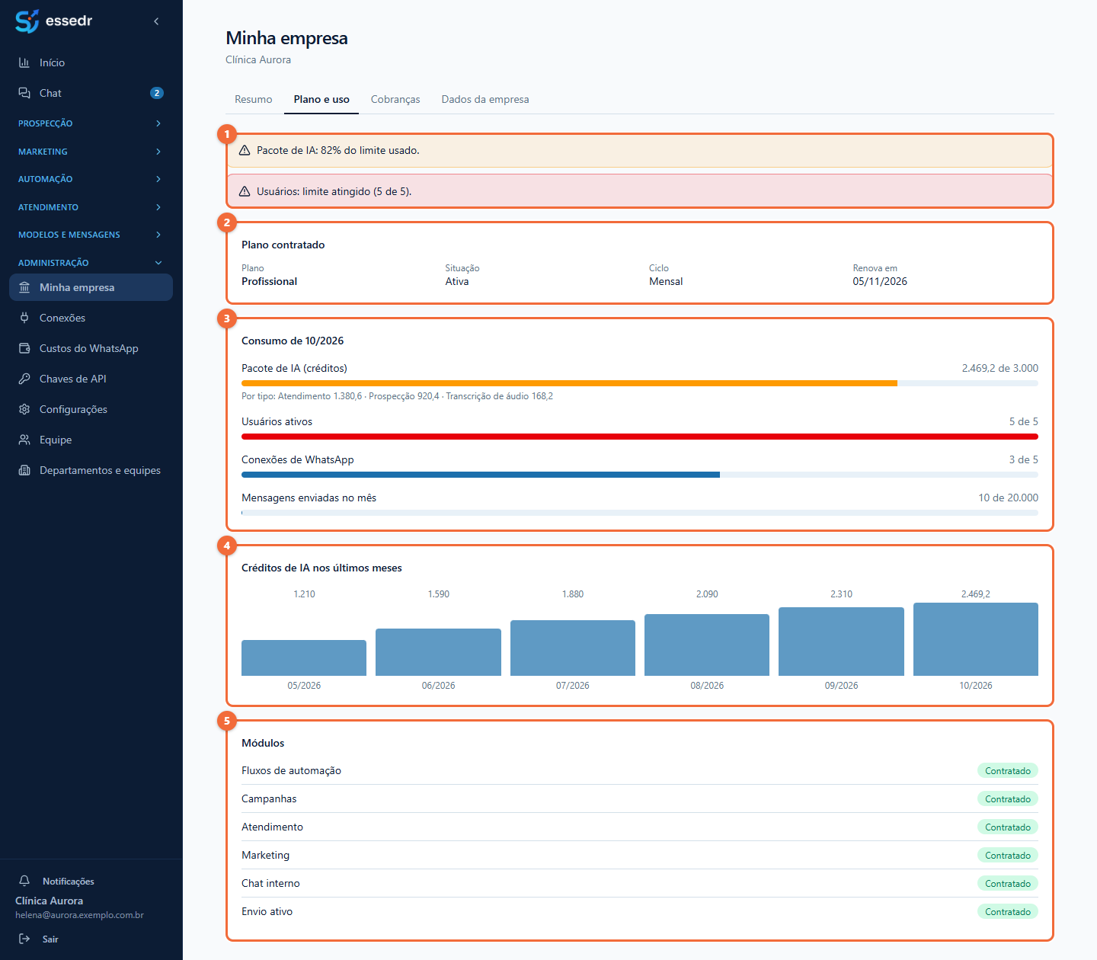Click the Minha empresa bank icon
The image size is (1097, 960).
24,287
